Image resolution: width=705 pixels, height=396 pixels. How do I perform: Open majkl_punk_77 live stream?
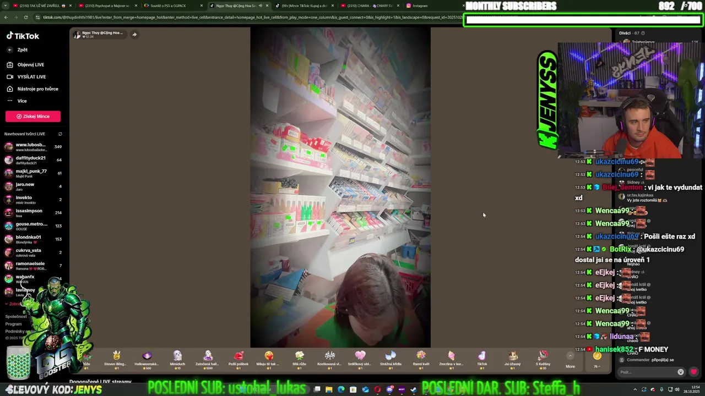pos(33,173)
